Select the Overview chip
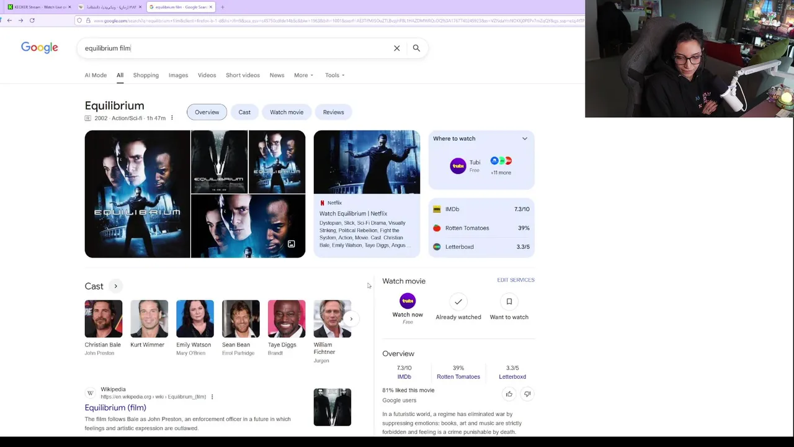Screen dimensions: 794x447 (x=207, y=112)
